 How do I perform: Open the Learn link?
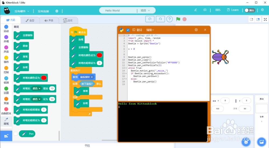(233, 10)
